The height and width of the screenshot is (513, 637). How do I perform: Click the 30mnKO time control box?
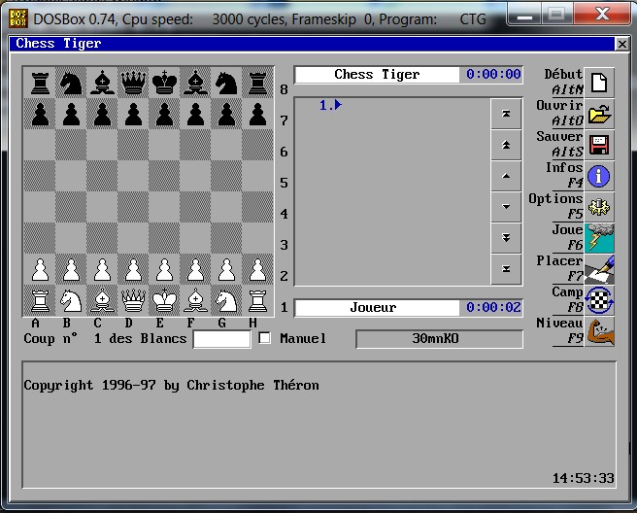439,339
